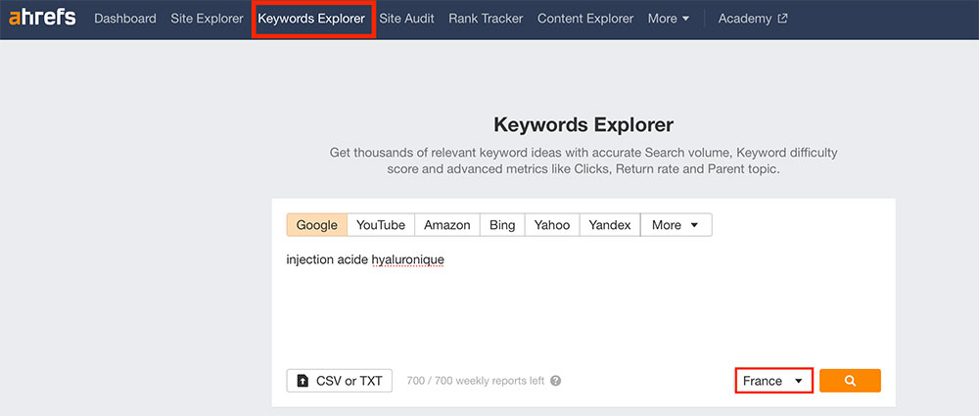Select the Google search engine tab
This screenshot has height=416, width=979.
click(316, 225)
